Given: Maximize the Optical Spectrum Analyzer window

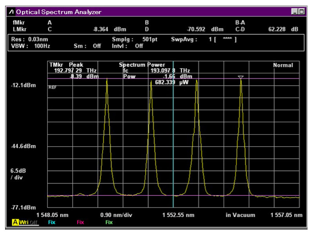Looking at the screenshot, I should click(301, 12).
